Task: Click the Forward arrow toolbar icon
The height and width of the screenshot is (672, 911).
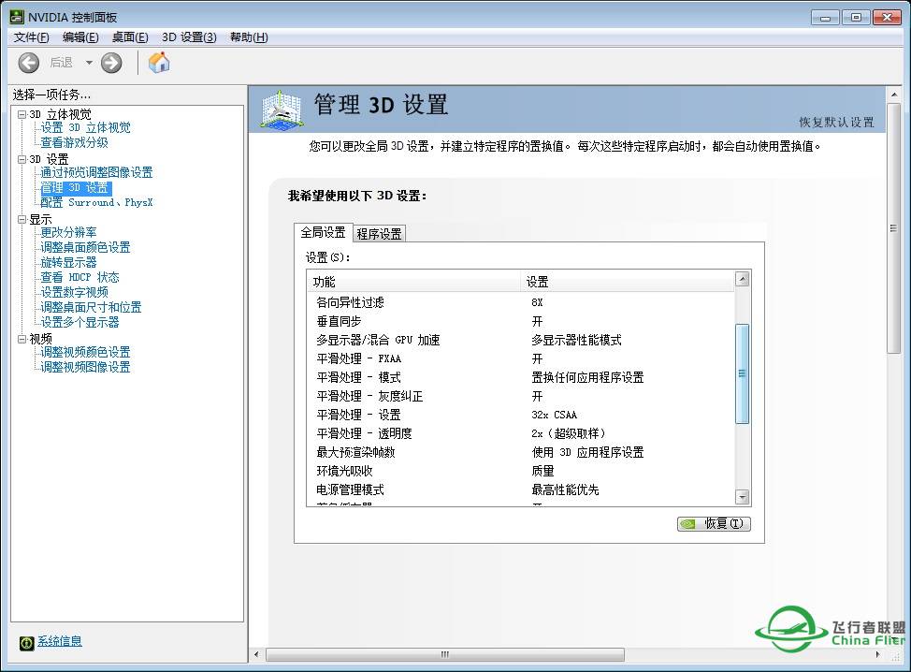Action: click(x=111, y=63)
